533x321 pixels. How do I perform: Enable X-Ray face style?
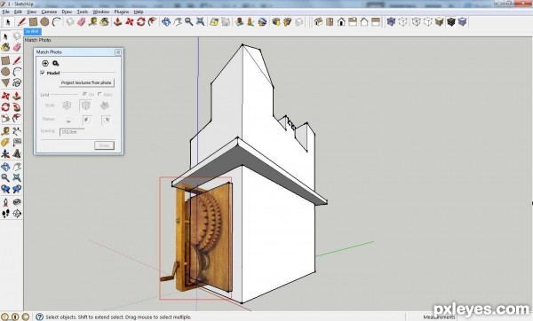(x=391, y=22)
